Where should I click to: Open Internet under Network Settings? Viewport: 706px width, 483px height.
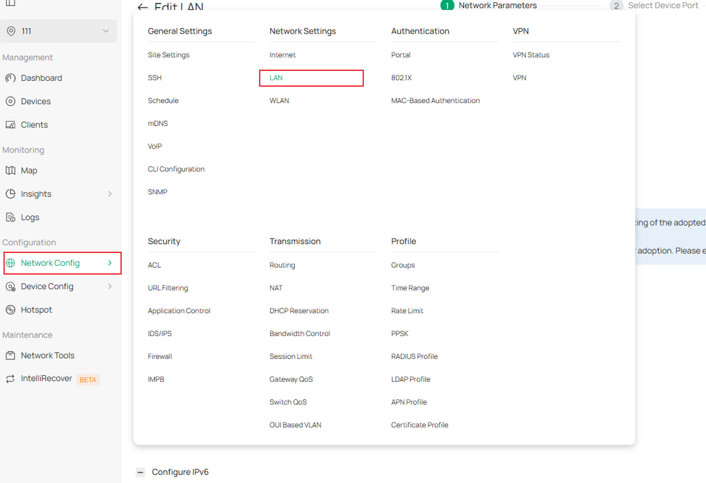pyautogui.click(x=283, y=55)
